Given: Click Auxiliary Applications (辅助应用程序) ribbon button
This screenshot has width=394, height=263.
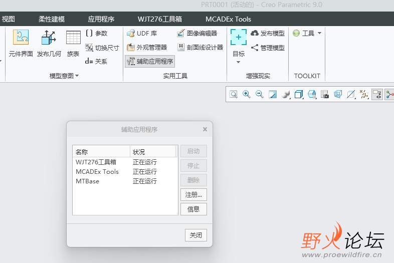Looking at the screenshot, I should pyautogui.click(x=150, y=61).
